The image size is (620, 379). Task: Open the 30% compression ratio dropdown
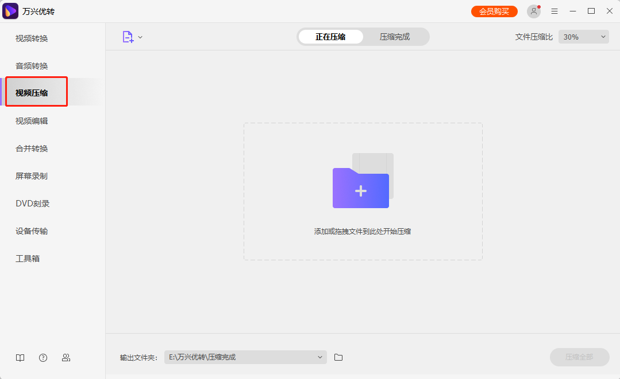583,36
